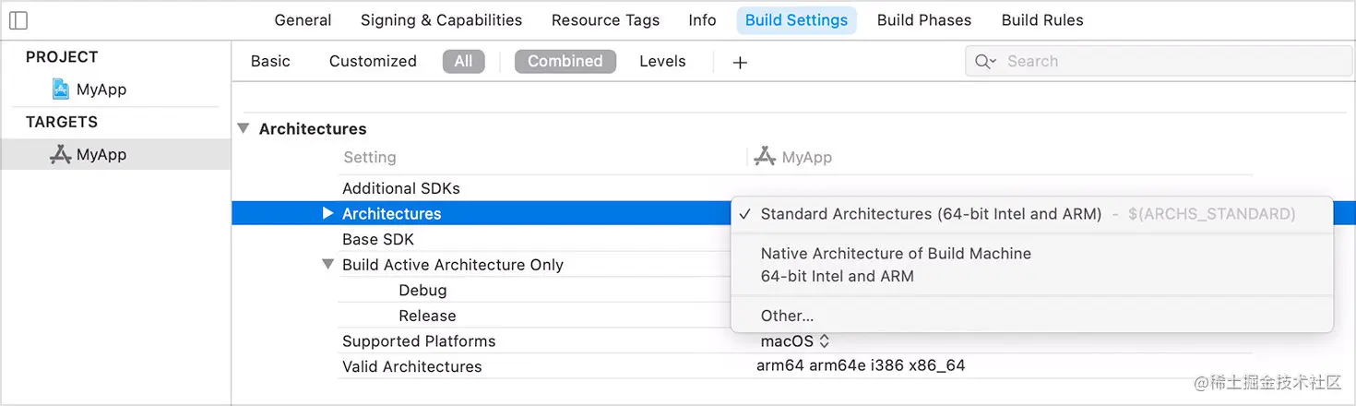This screenshot has height=406, width=1356.
Task: Select the Other... menu option
Action: 787,316
